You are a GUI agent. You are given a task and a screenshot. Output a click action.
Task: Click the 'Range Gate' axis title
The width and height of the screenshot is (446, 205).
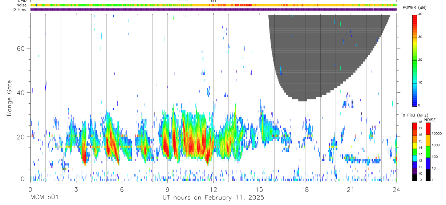(9, 98)
